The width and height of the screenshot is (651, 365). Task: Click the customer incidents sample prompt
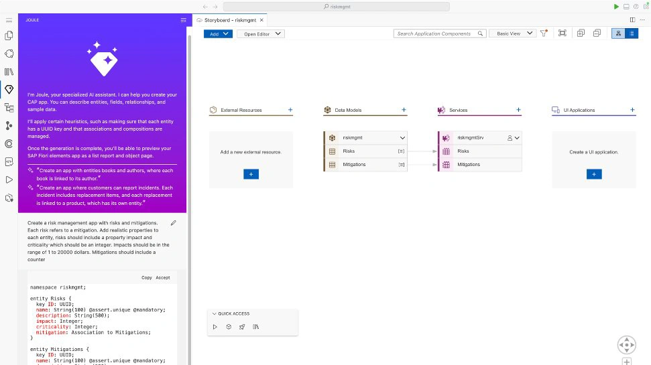pyautogui.click(x=104, y=196)
